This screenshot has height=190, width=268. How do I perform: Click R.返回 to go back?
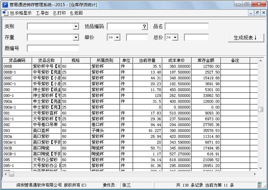[76, 13]
